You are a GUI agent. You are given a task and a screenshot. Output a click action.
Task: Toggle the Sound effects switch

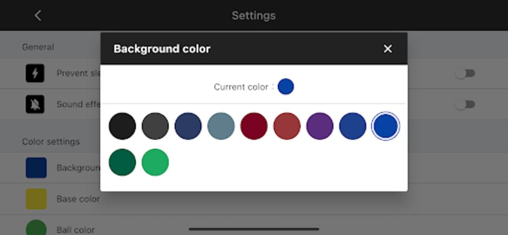465,104
